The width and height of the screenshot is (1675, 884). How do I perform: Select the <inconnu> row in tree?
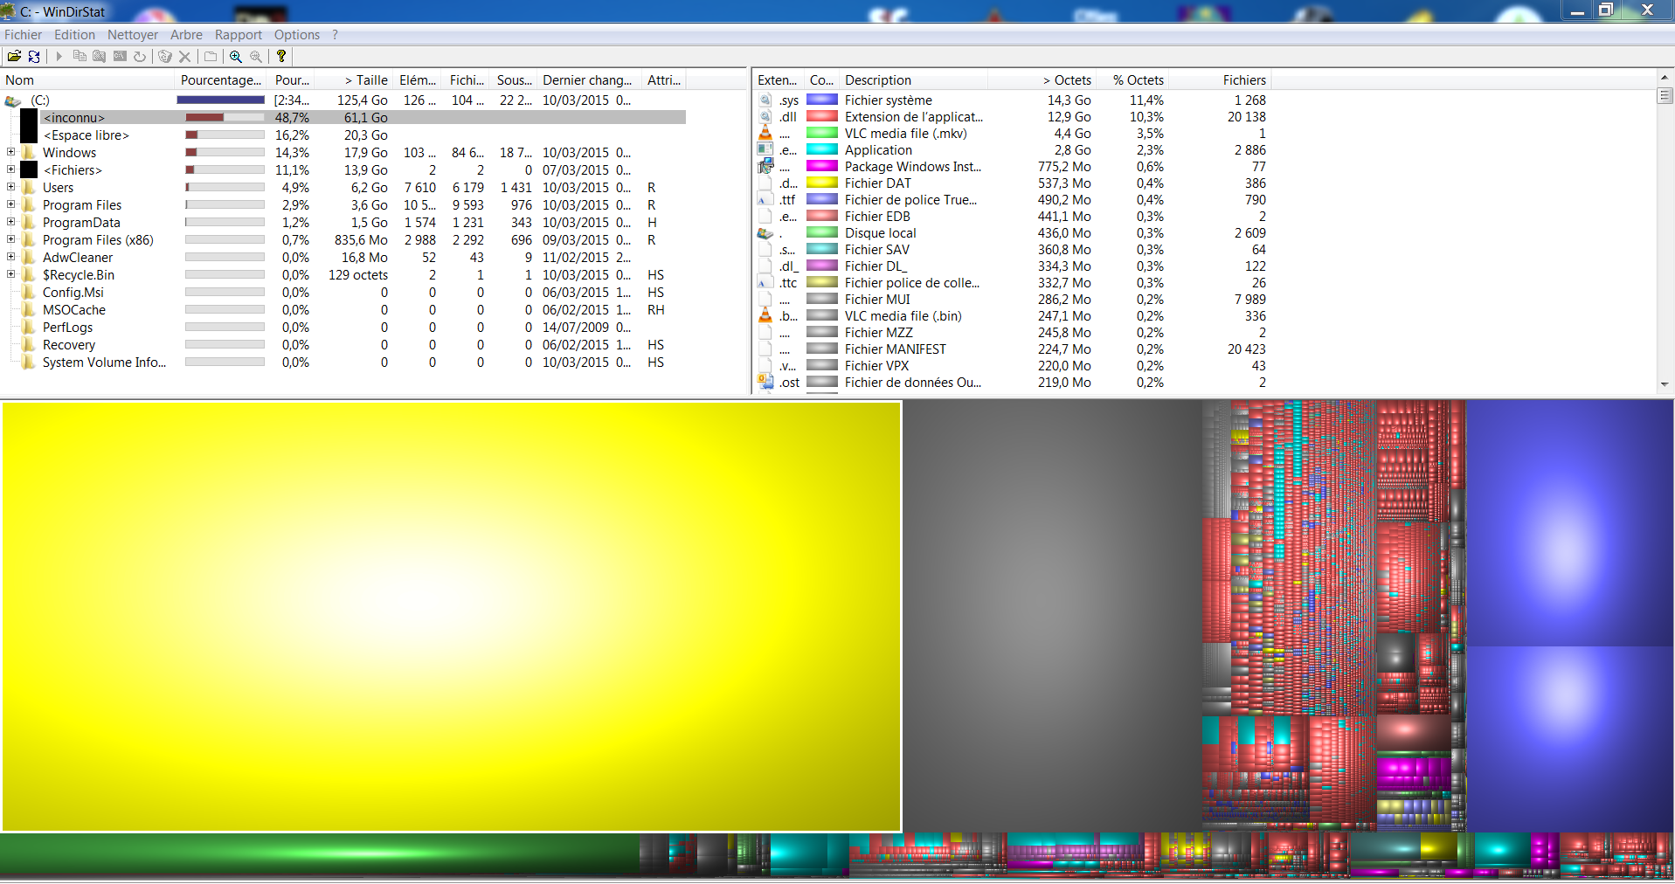pyautogui.click(x=363, y=118)
